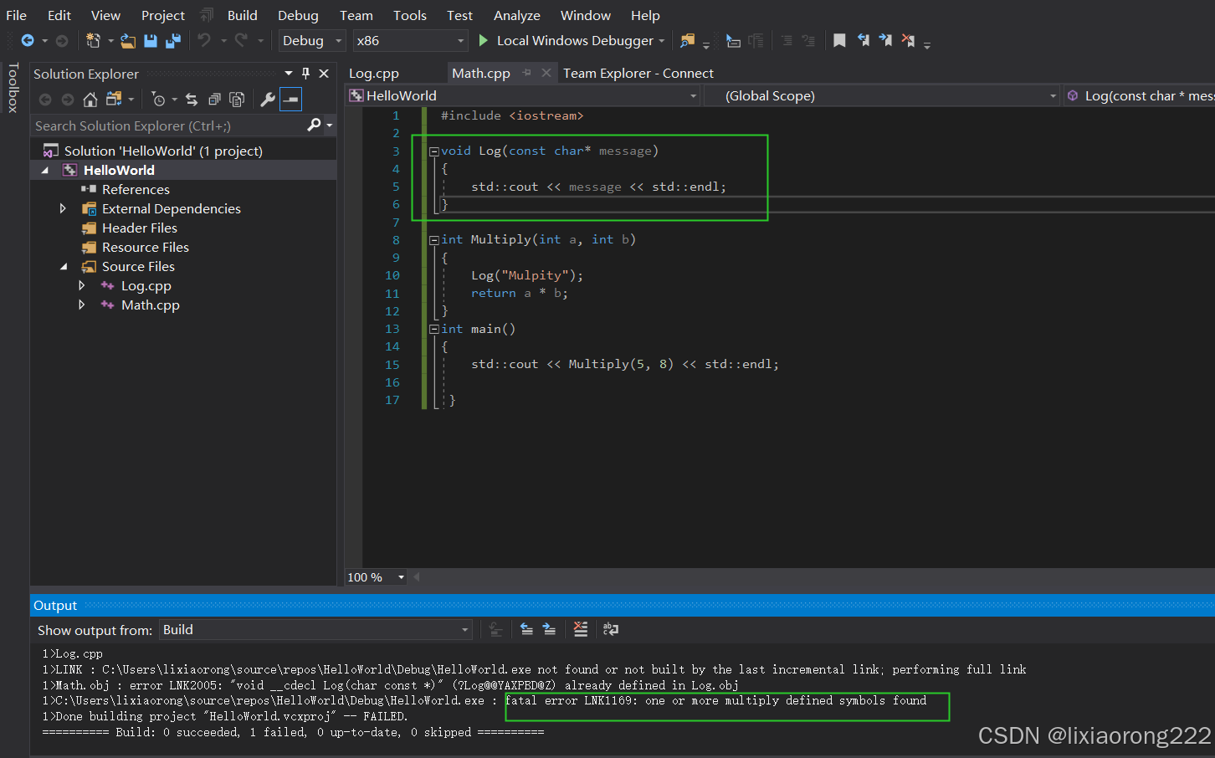This screenshot has height=758, width=1215.
Task: Click Clear All output icon
Action: point(580,629)
